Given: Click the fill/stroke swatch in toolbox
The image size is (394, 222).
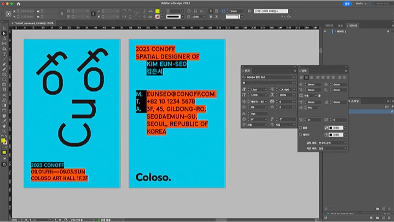Looking at the screenshot, I should click(4, 141).
